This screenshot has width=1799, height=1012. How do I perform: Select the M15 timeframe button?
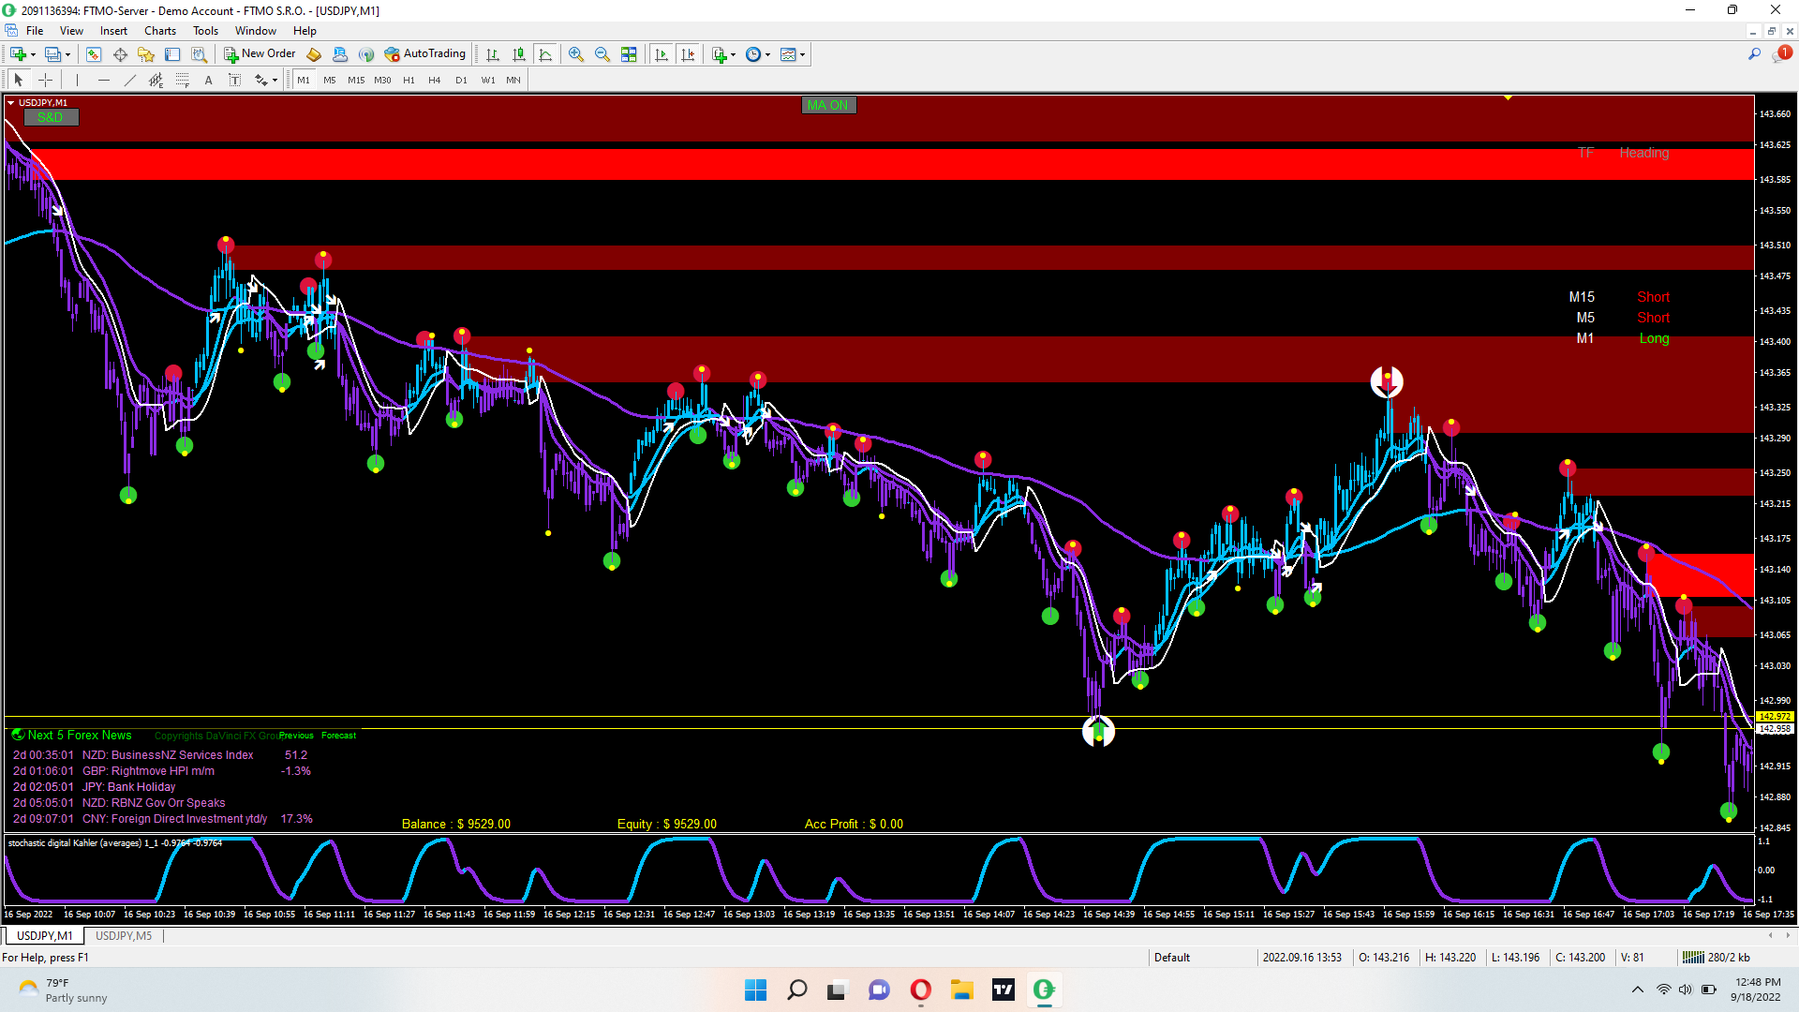point(356,81)
